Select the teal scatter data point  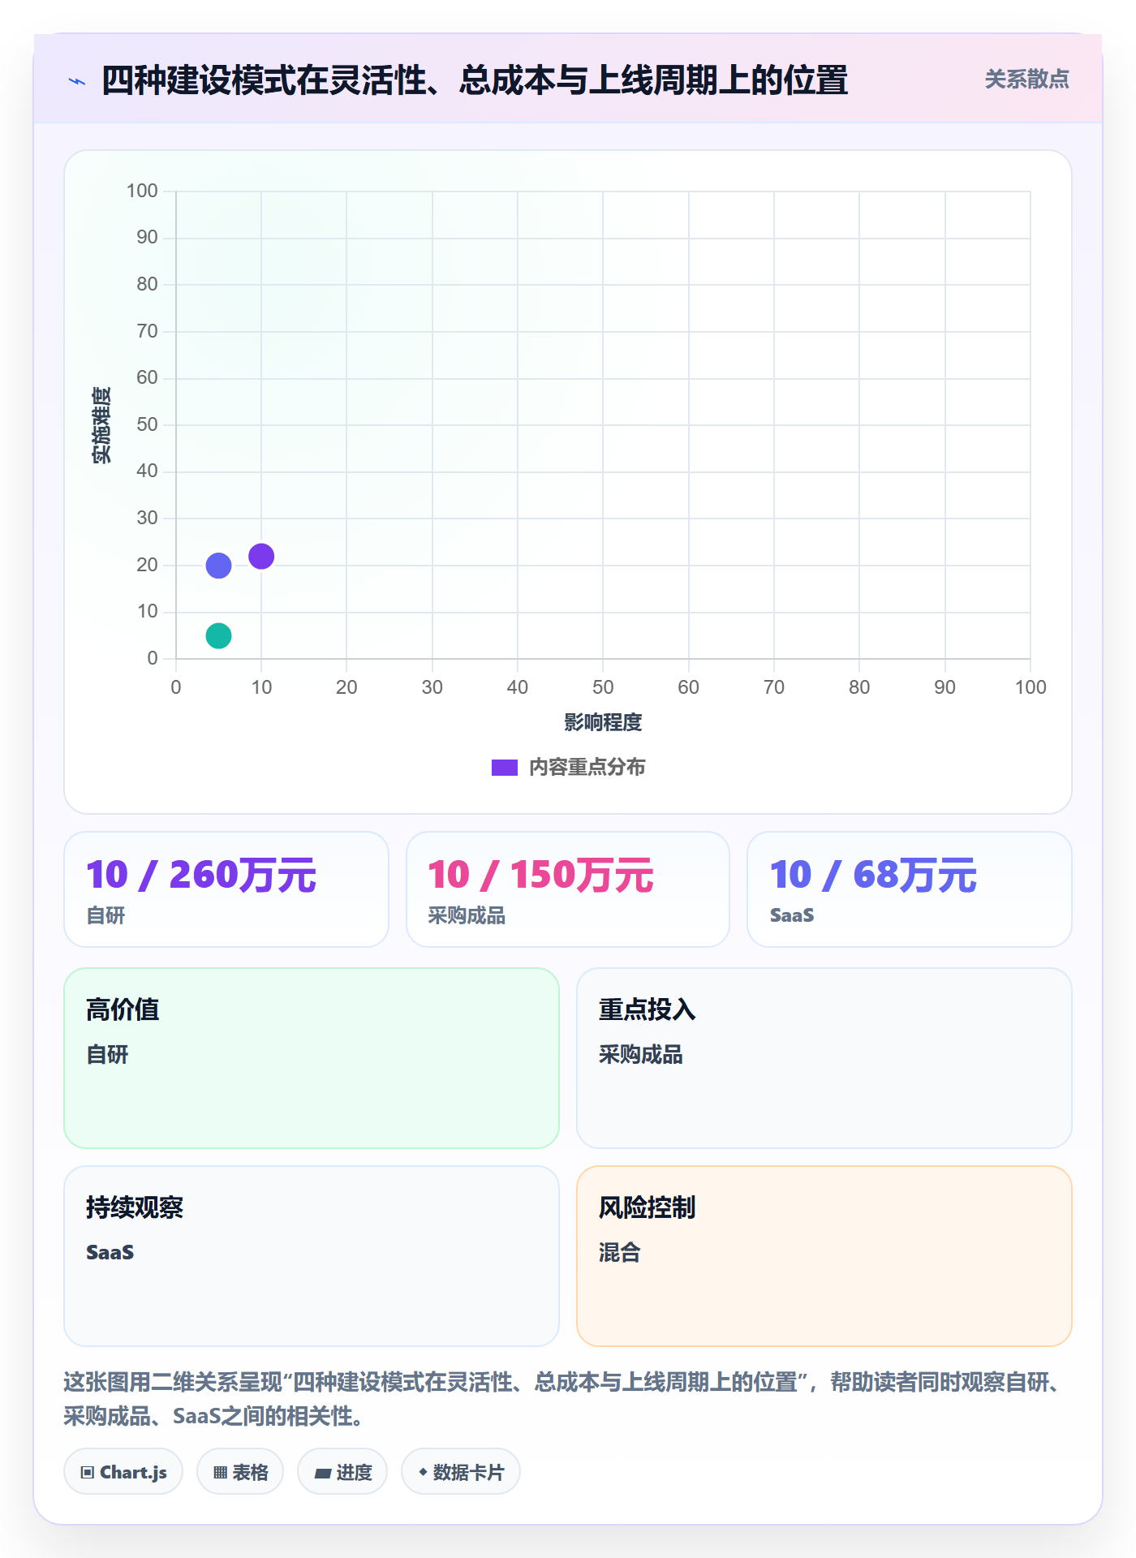(218, 635)
